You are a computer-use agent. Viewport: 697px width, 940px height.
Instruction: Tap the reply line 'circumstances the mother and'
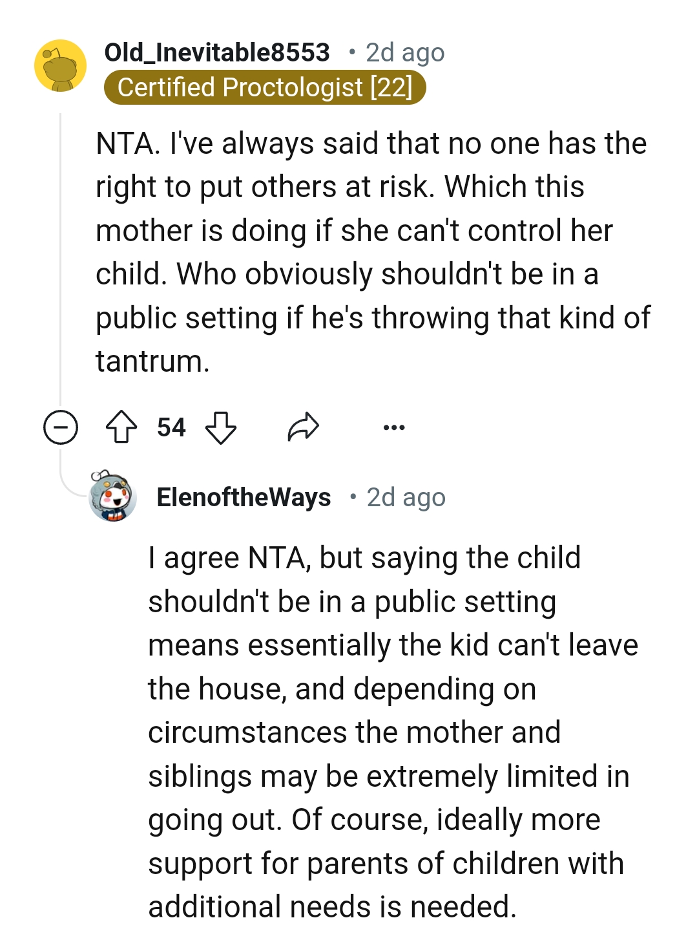tap(354, 732)
